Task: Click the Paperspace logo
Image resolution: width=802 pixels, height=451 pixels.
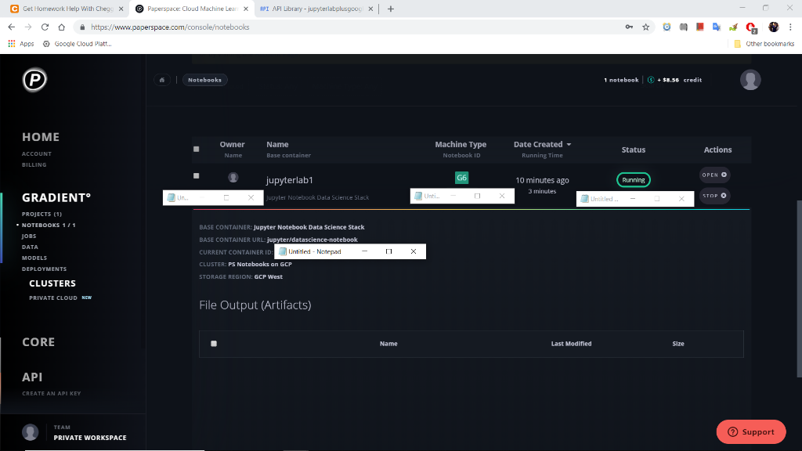Action: 34,80
